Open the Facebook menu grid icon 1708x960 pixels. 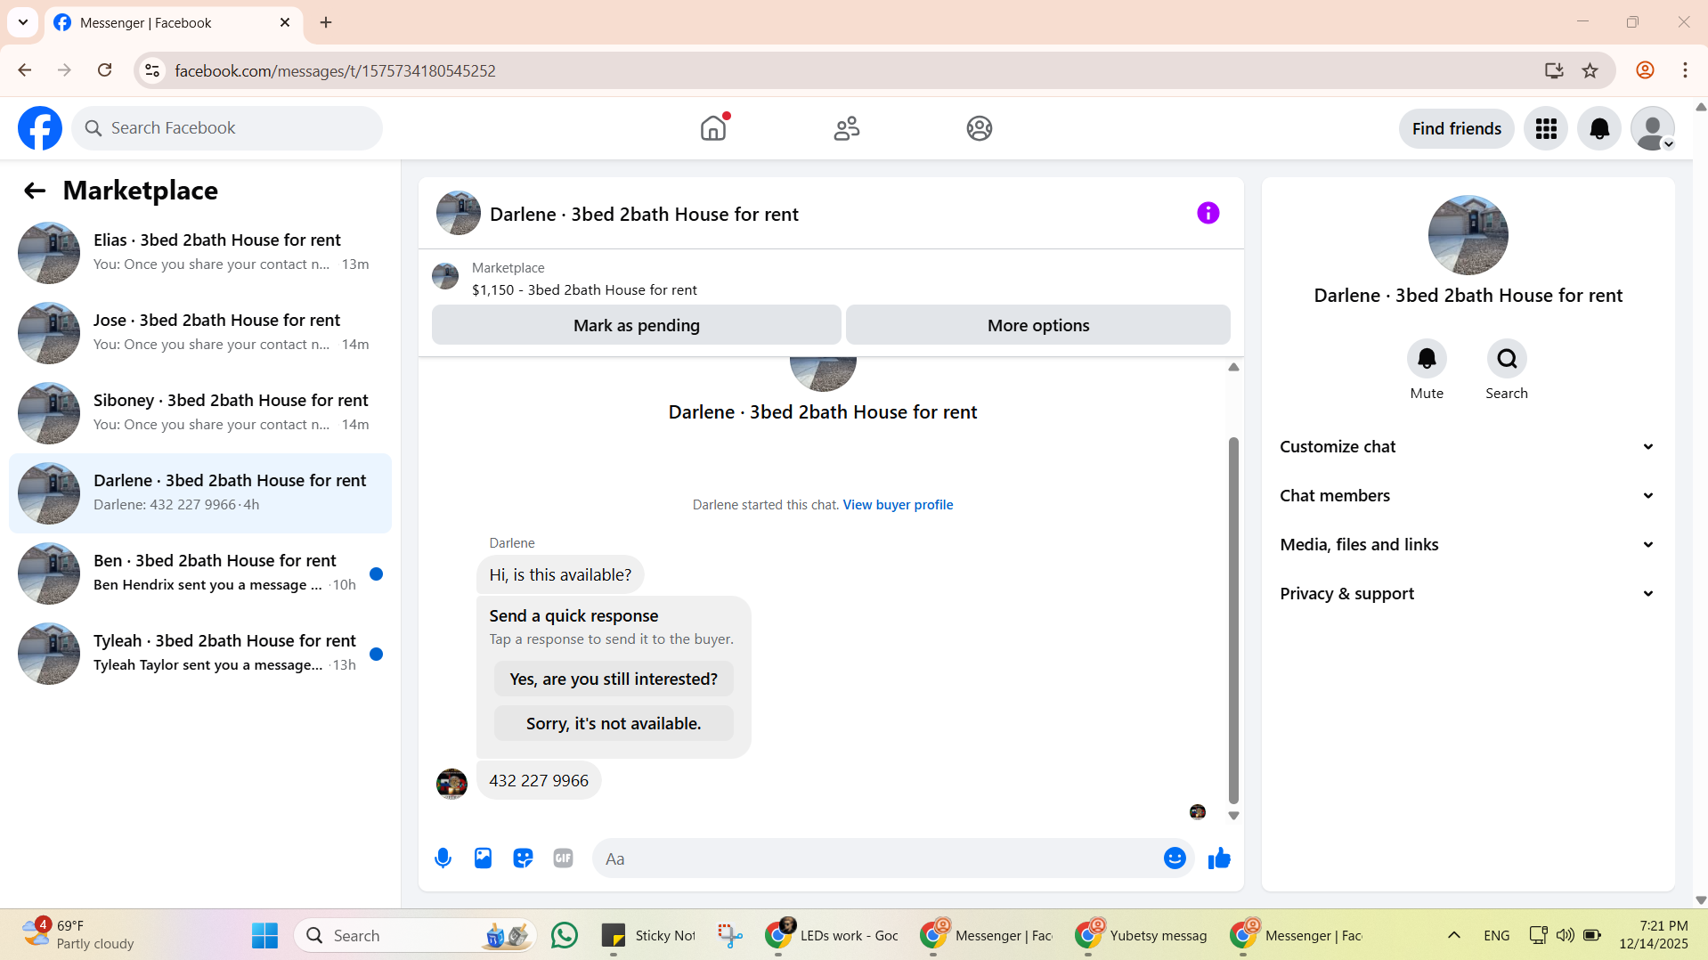1546,129
